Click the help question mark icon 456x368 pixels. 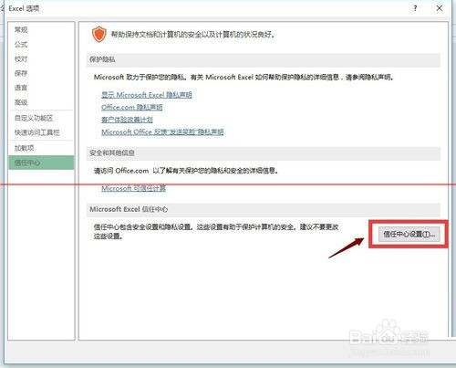point(415,8)
